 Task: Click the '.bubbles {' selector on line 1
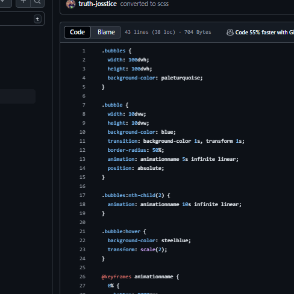click(116, 51)
